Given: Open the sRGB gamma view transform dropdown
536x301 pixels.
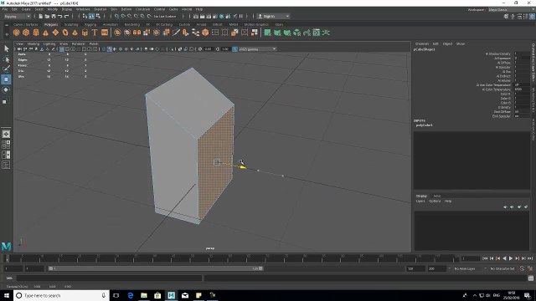Looking at the screenshot, I should [257, 49].
